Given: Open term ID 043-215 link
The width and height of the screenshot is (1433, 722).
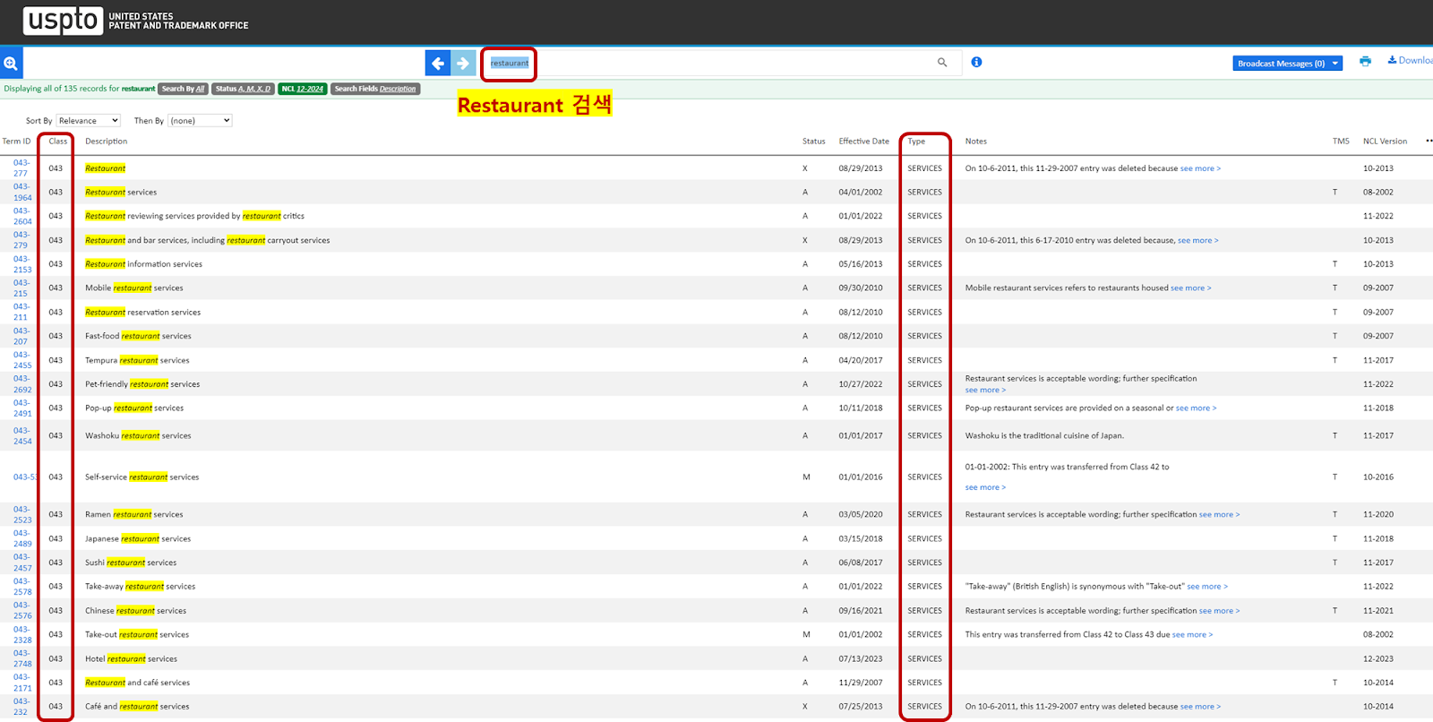Looking at the screenshot, I should (x=21, y=288).
